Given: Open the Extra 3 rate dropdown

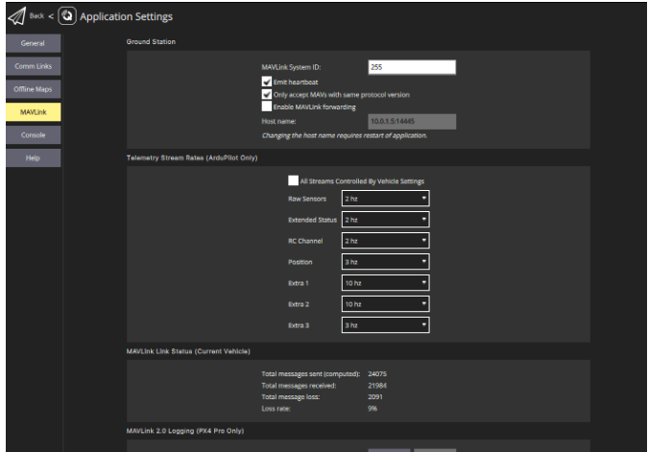Looking at the screenshot, I should click(x=385, y=325).
